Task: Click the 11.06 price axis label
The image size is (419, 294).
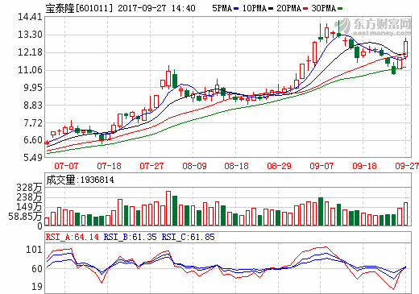Action: click(30, 70)
